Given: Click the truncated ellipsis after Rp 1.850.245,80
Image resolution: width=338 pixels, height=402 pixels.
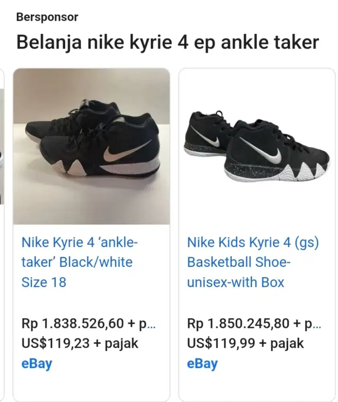Looking at the screenshot, I should point(317,324).
